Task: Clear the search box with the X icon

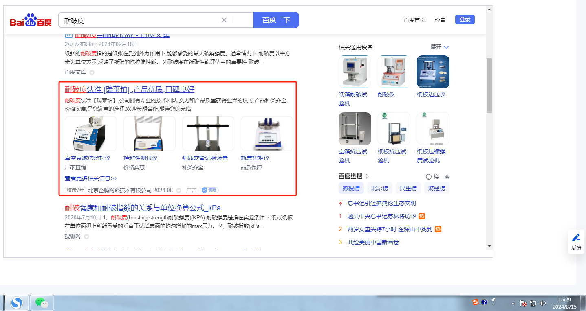Action: point(224,20)
